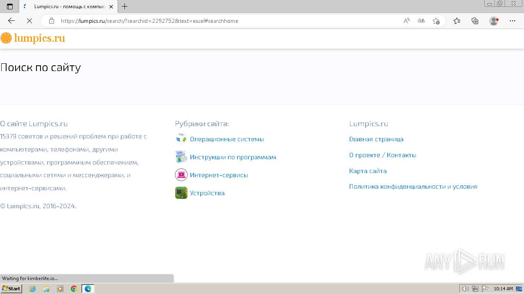Click the © Lumpics.ru, 2016-2024 text
Image resolution: width=524 pixels, height=294 pixels.
tap(38, 206)
